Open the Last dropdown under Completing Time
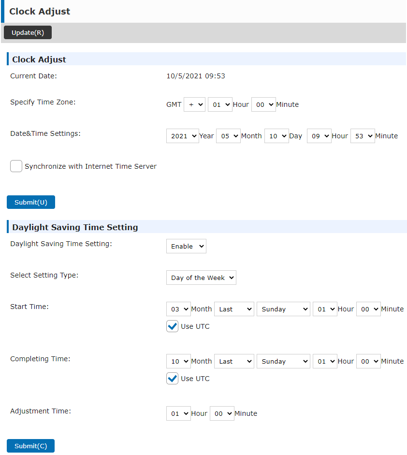The image size is (407, 455). pyautogui.click(x=234, y=361)
